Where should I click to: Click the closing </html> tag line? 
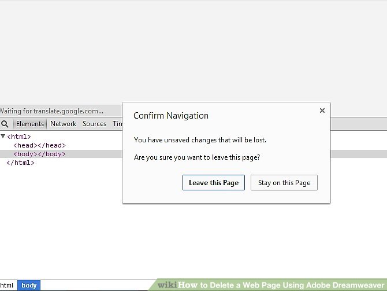[x=20, y=163]
